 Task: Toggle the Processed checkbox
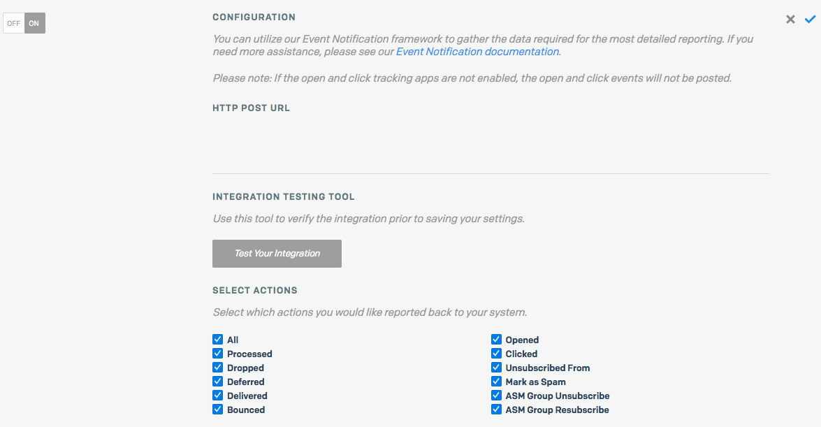[217, 354]
